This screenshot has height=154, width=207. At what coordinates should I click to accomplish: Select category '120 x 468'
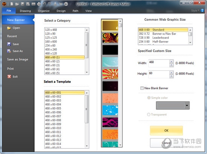tap(65, 30)
